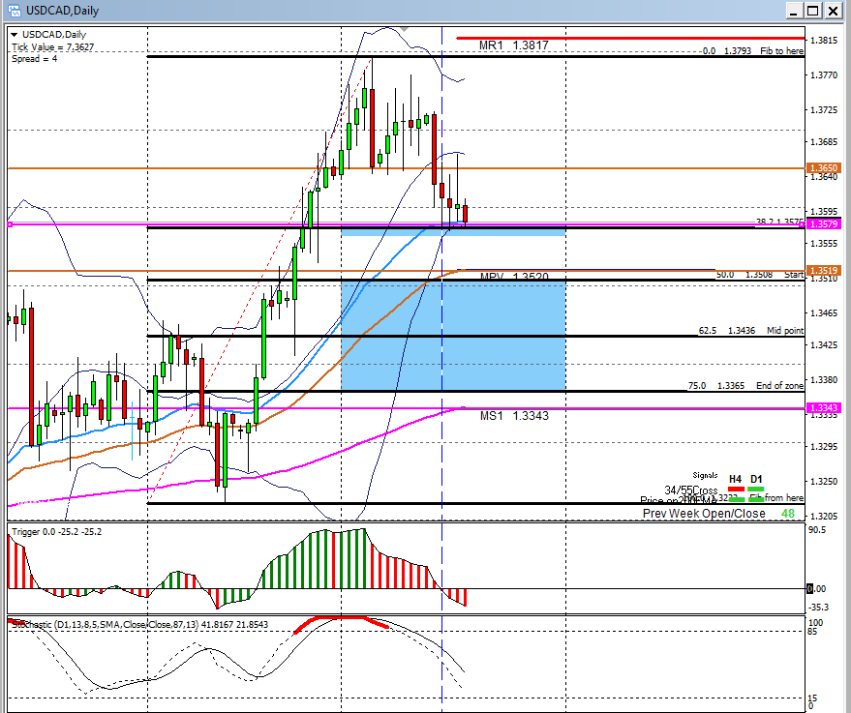Click the "H4" timeframe signal label

tap(735, 479)
